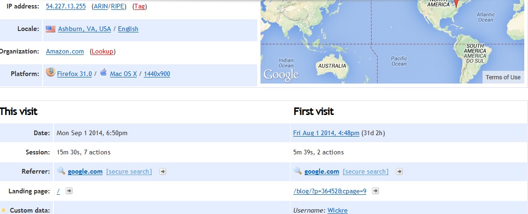Click the United States flag icon
Image resolution: width=528 pixels, height=214 pixels.
(51, 29)
